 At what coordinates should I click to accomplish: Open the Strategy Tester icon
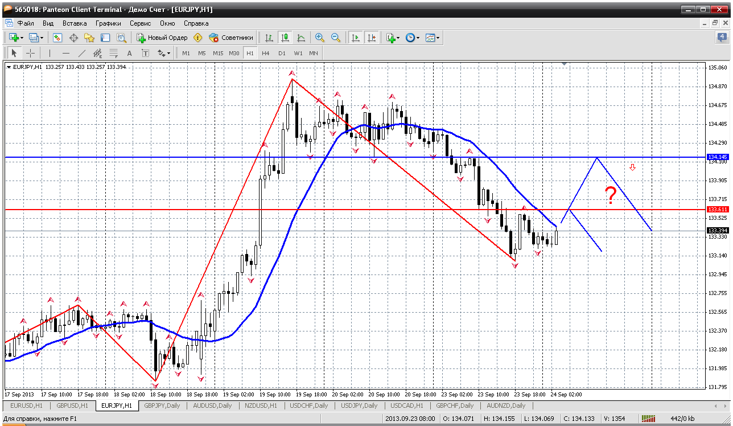coord(121,38)
